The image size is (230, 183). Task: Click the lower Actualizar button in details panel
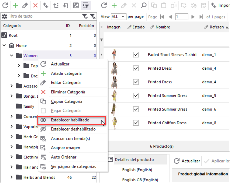(187, 161)
